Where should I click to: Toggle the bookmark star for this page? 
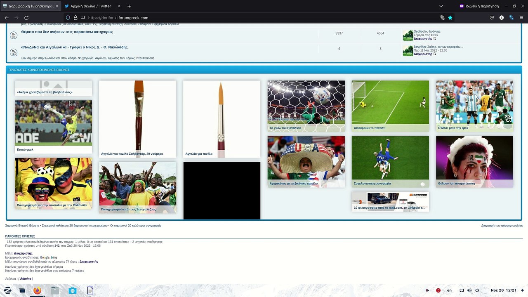[x=450, y=18]
